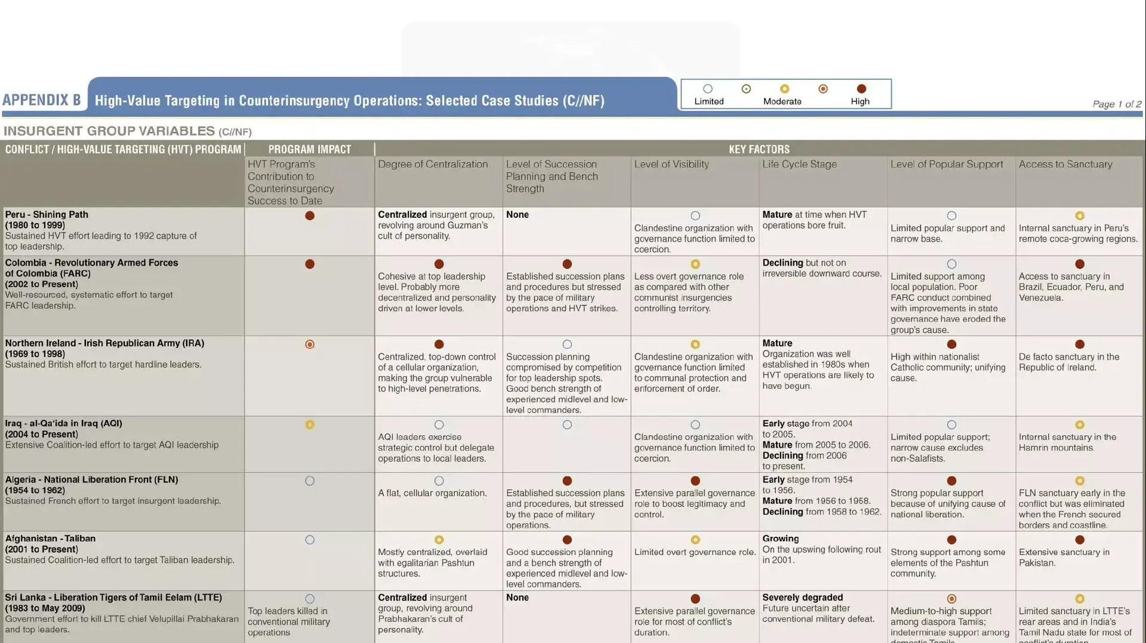Image resolution: width=1146 pixels, height=643 pixels.
Task: Click the Degree of Centralization column header
Action: pyautogui.click(x=433, y=164)
